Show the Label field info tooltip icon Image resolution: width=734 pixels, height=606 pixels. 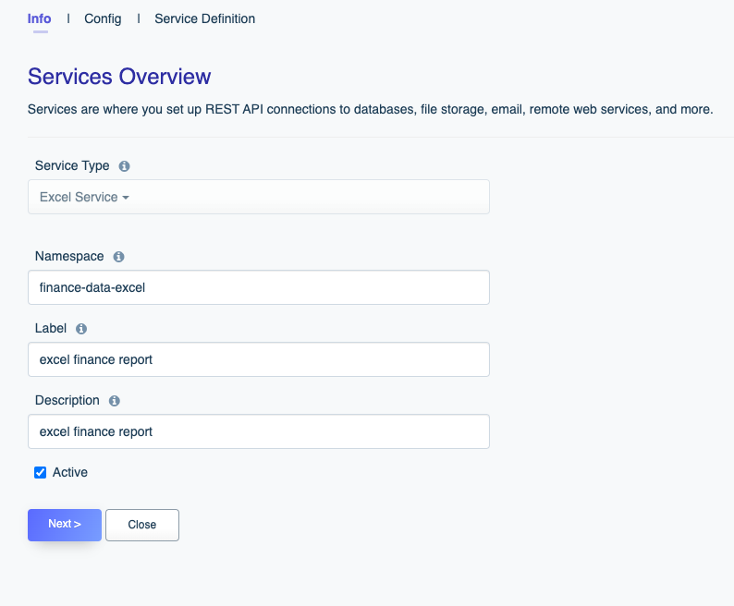tap(81, 329)
